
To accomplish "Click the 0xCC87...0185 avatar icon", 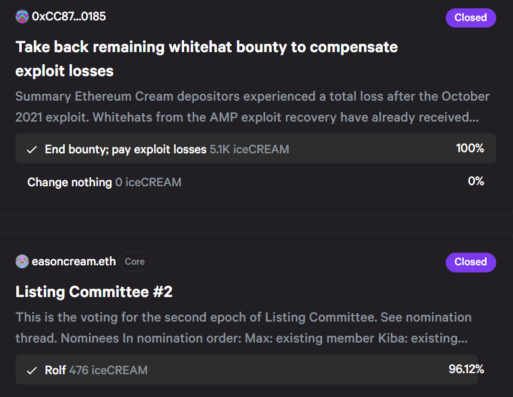I will pos(22,17).
